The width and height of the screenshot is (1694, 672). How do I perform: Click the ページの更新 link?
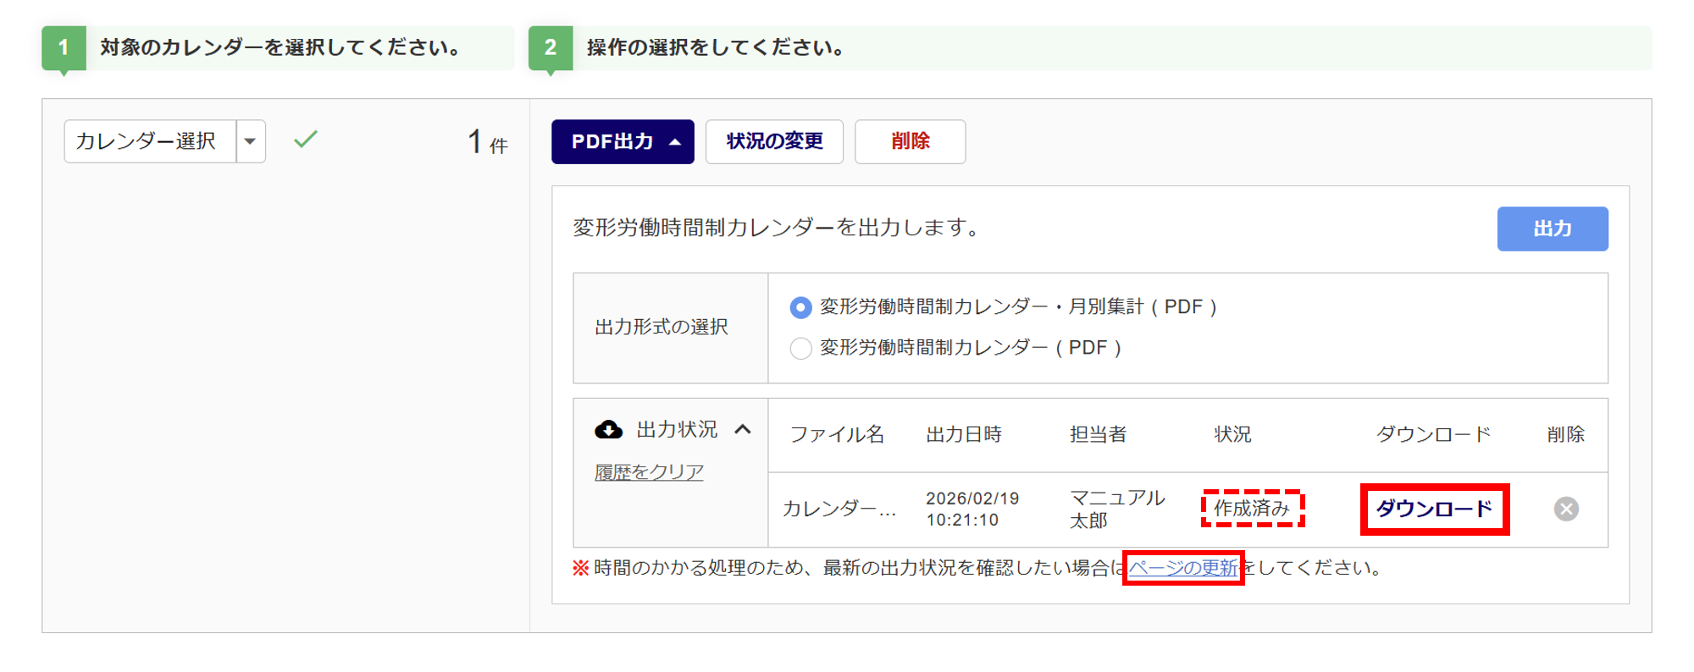point(1182,568)
